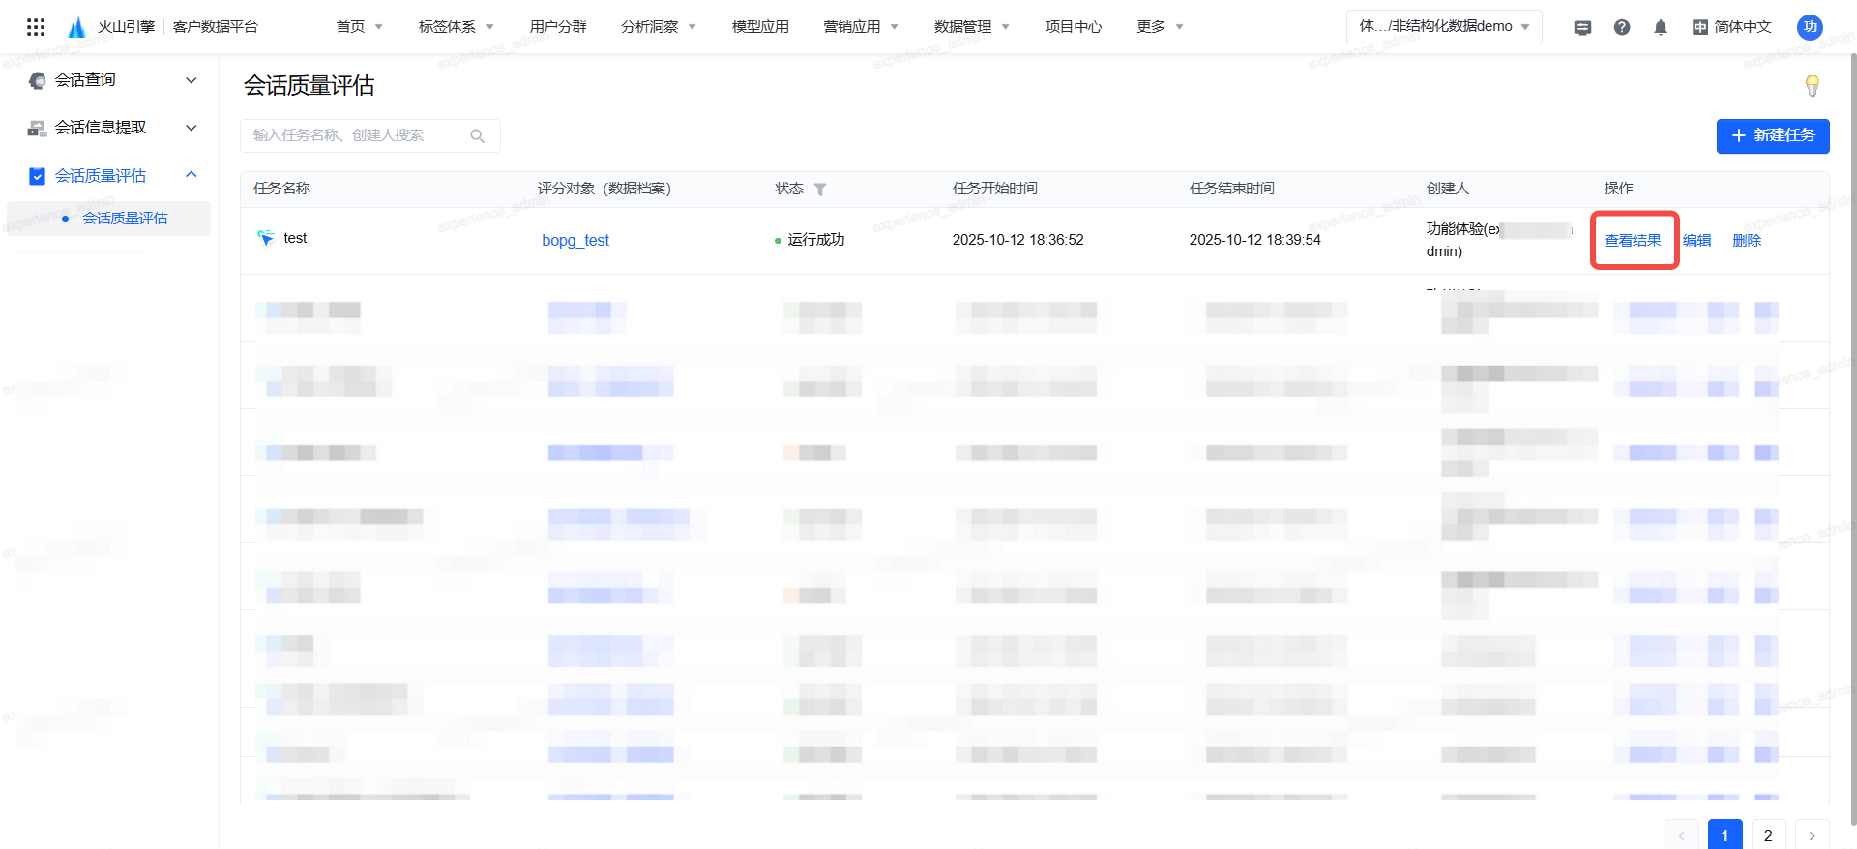
Task: Click the 客户数据平台 product name
Action: (x=216, y=27)
